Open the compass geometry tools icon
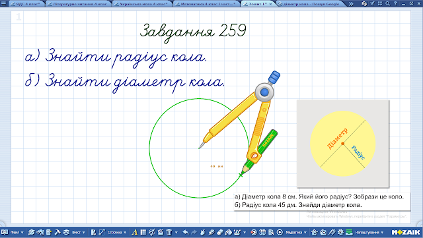The width and height of the screenshot is (423, 238). (x=151, y=232)
